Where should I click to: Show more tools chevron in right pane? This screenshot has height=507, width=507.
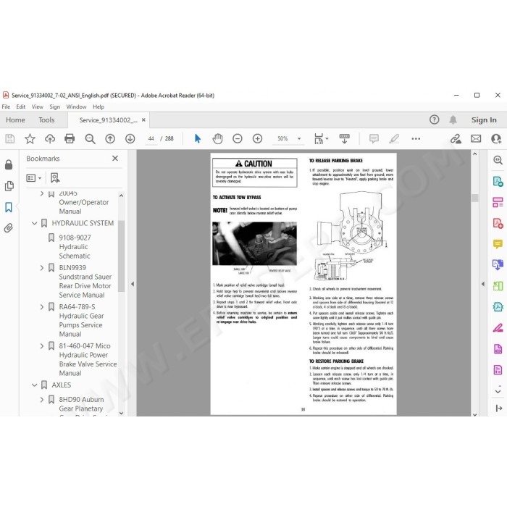coord(498,391)
